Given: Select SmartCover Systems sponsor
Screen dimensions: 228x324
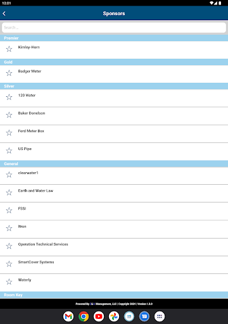Looking at the screenshot, I should tap(114, 265).
